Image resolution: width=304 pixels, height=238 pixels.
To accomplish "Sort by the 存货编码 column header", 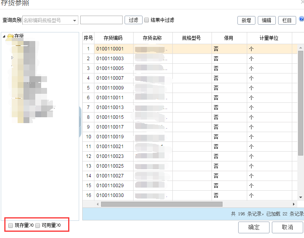I will (x=113, y=38).
